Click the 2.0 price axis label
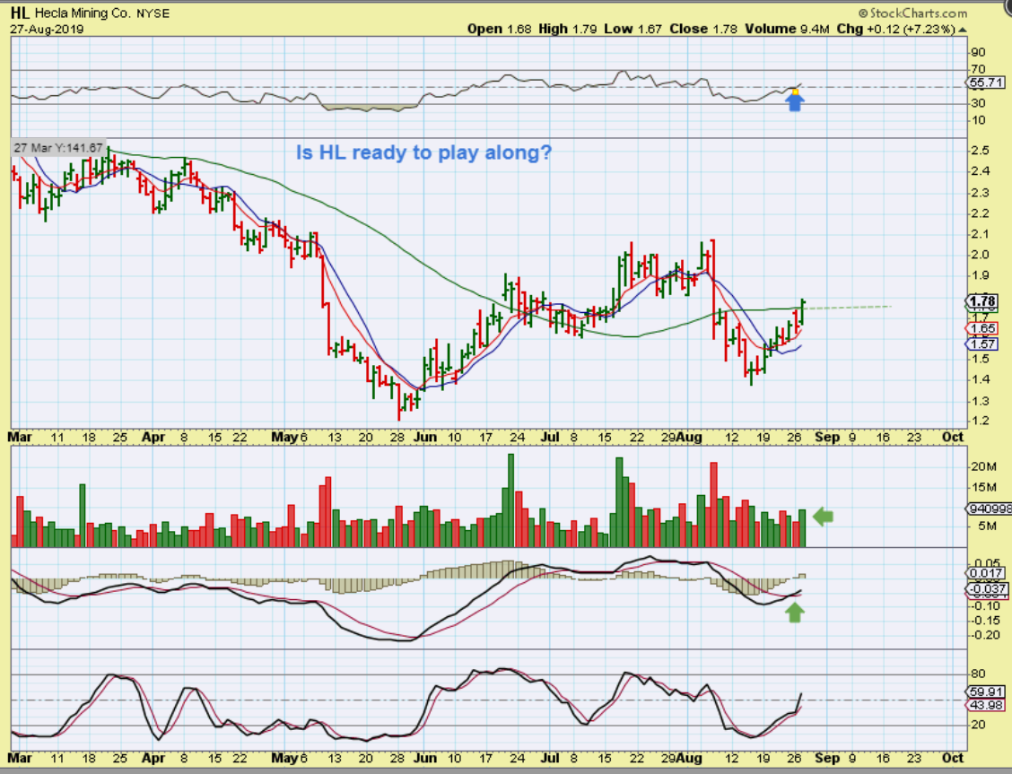This screenshot has height=774, width=1012. click(980, 255)
